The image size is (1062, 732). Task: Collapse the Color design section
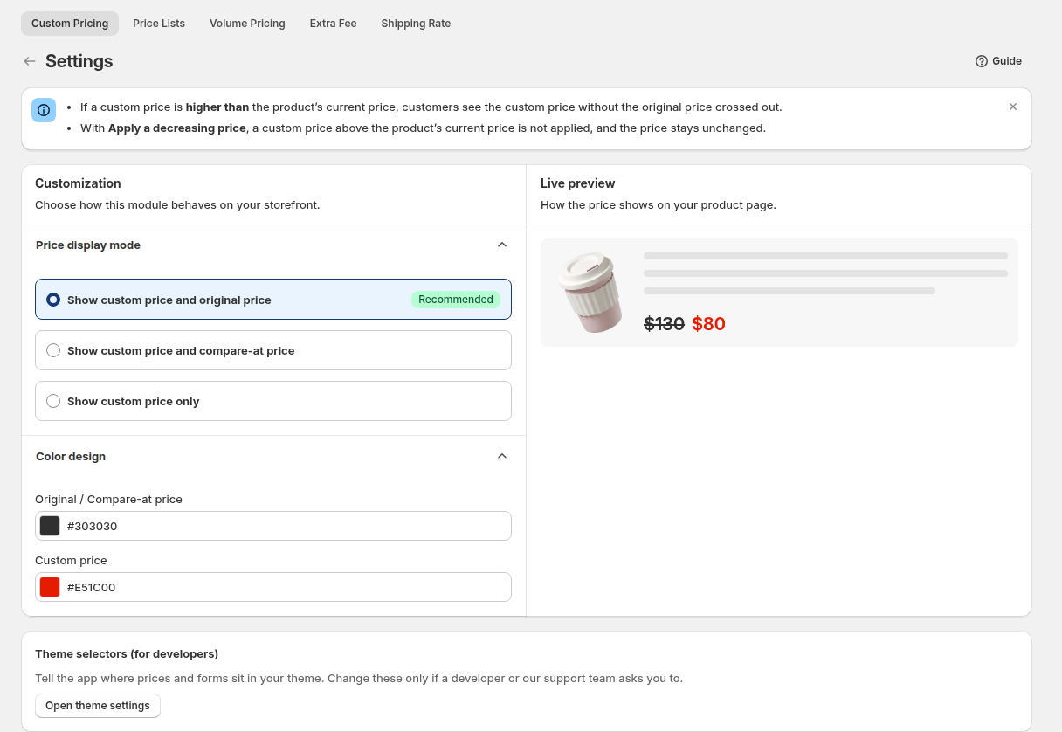click(x=502, y=456)
